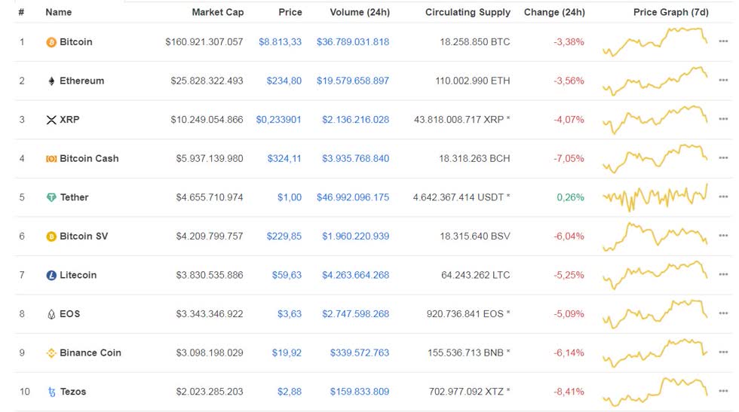Click the Ethereum diamond logo icon
This screenshot has width=739, height=412.
point(51,81)
